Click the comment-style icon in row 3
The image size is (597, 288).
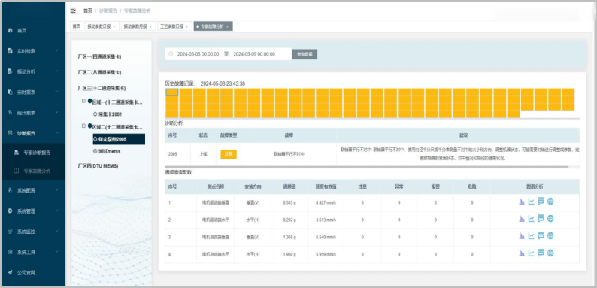[x=541, y=236]
